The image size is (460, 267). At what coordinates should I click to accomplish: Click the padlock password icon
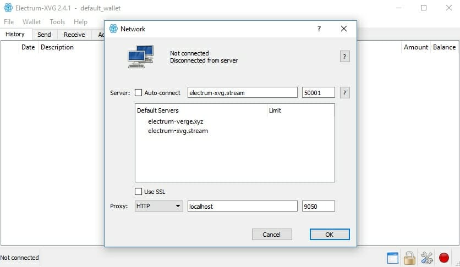pyautogui.click(x=409, y=258)
